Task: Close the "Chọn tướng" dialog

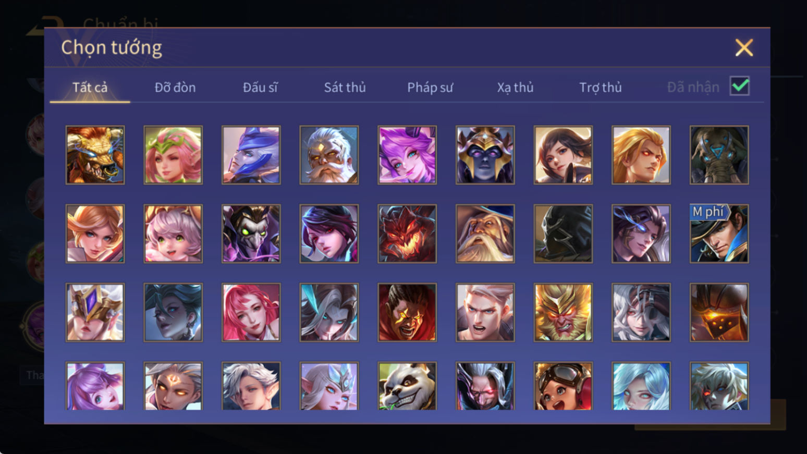Action: click(x=744, y=47)
